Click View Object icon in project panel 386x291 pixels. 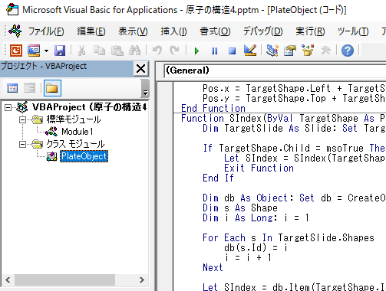pos(30,88)
